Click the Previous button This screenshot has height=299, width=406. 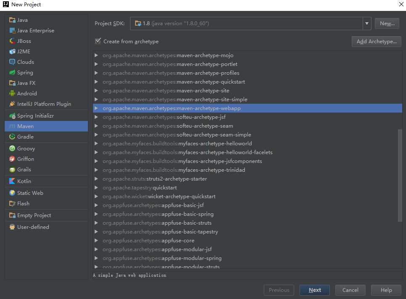[x=279, y=290]
